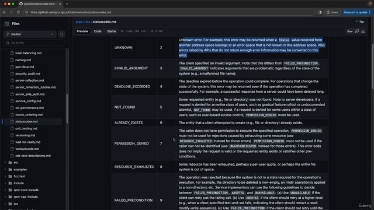Image resolution: width=374 pixels, height=210 pixels.
Task: Follow the doc breadcrumb link
Action: 88,22
